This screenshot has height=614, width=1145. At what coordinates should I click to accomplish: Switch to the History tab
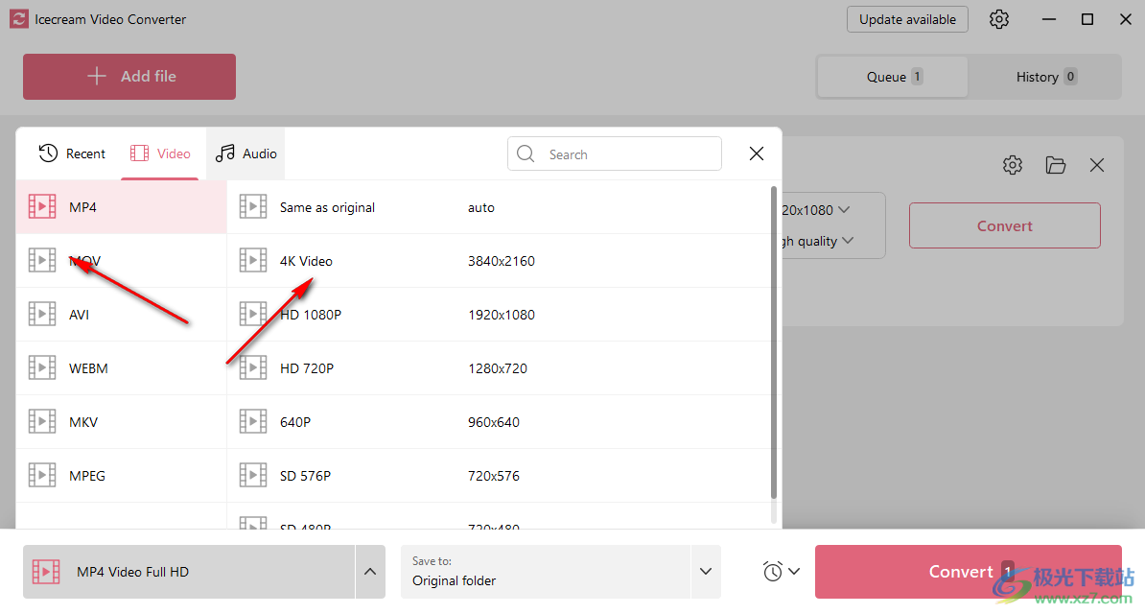point(1045,77)
